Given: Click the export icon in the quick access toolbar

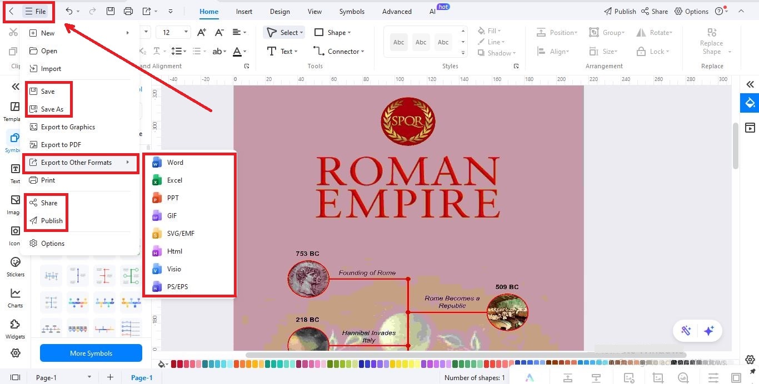Looking at the screenshot, I should [x=147, y=11].
